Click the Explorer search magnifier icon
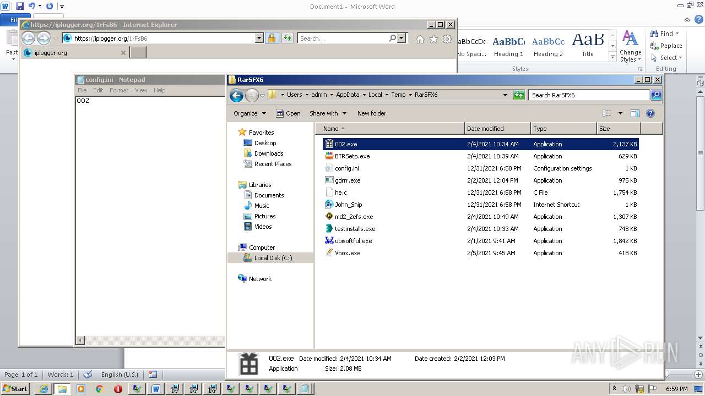This screenshot has height=396, width=705. 655,95
